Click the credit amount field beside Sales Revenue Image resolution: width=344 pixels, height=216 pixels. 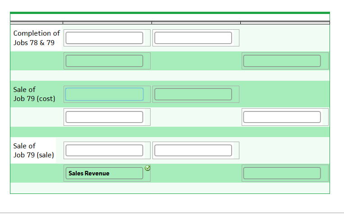[x=282, y=173]
